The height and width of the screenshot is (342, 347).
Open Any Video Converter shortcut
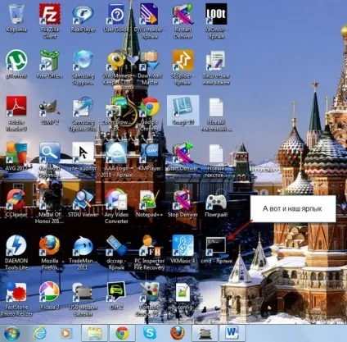[116, 199]
